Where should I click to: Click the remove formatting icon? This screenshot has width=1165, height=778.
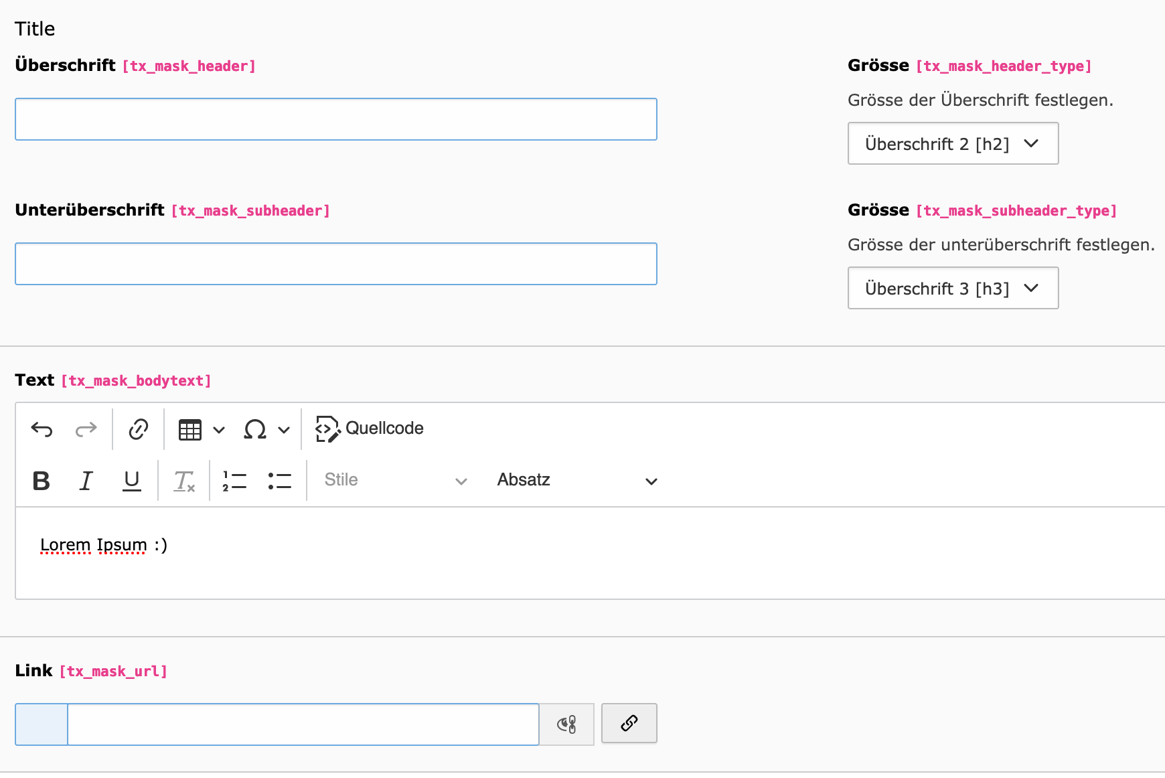(184, 481)
